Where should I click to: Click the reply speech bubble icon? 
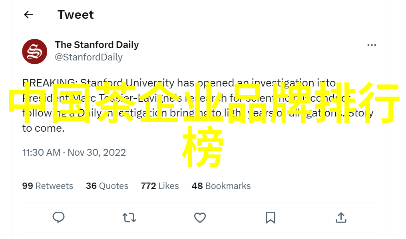pyautogui.click(x=59, y=217)
